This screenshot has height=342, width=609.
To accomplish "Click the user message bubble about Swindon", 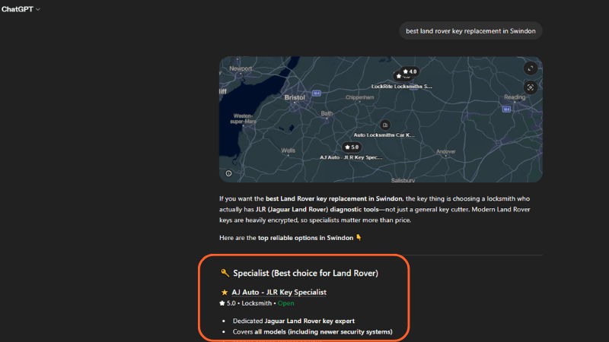I will point(470,31).
